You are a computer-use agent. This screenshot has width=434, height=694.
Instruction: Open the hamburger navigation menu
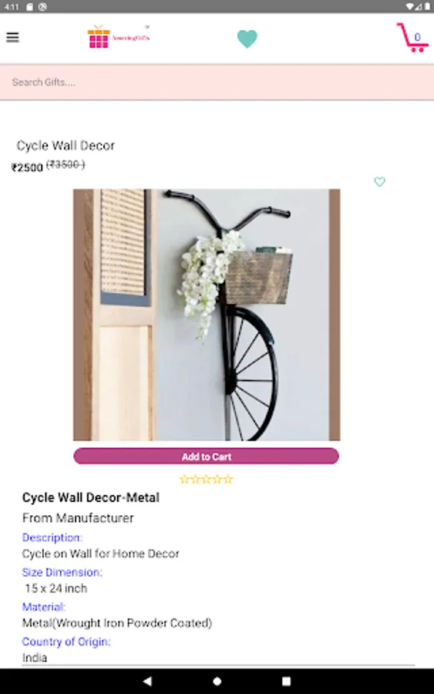[12, 37]
